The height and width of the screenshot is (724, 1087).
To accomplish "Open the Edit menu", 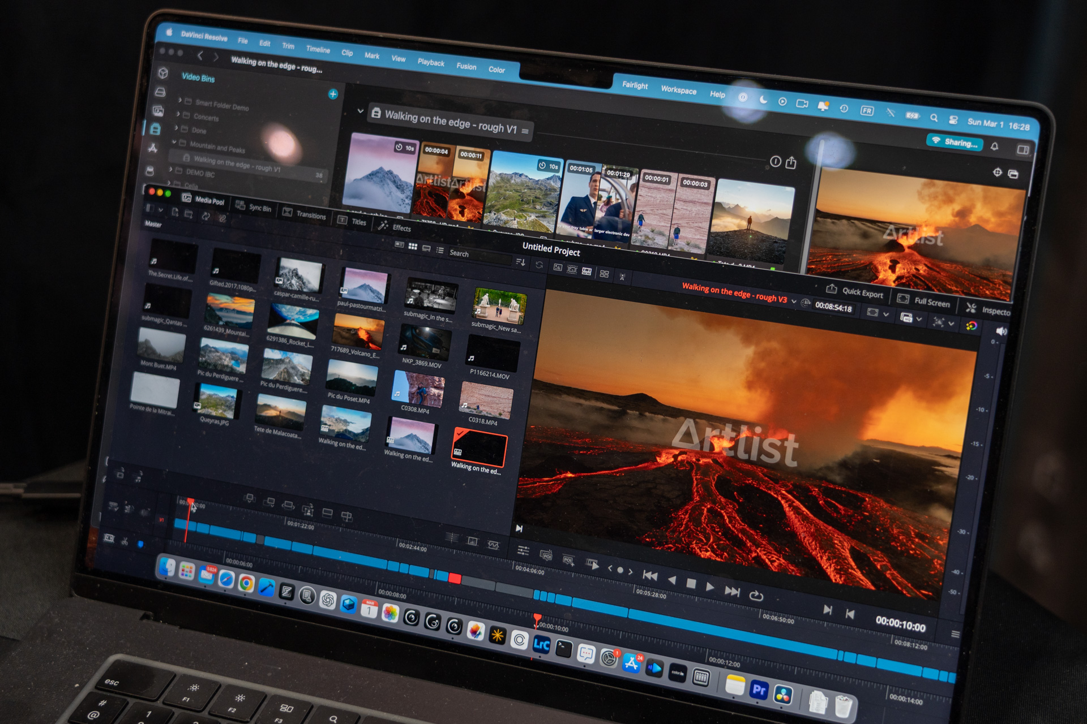I will [266, 44].
